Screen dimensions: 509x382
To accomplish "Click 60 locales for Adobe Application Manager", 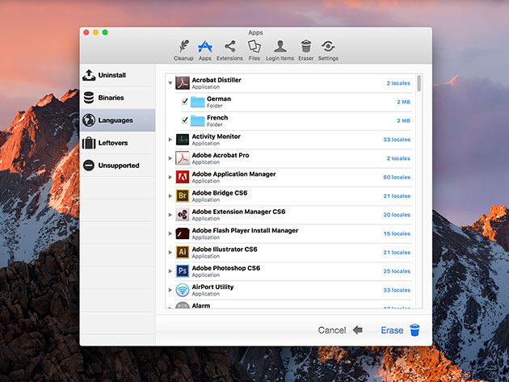I will 397,177.
